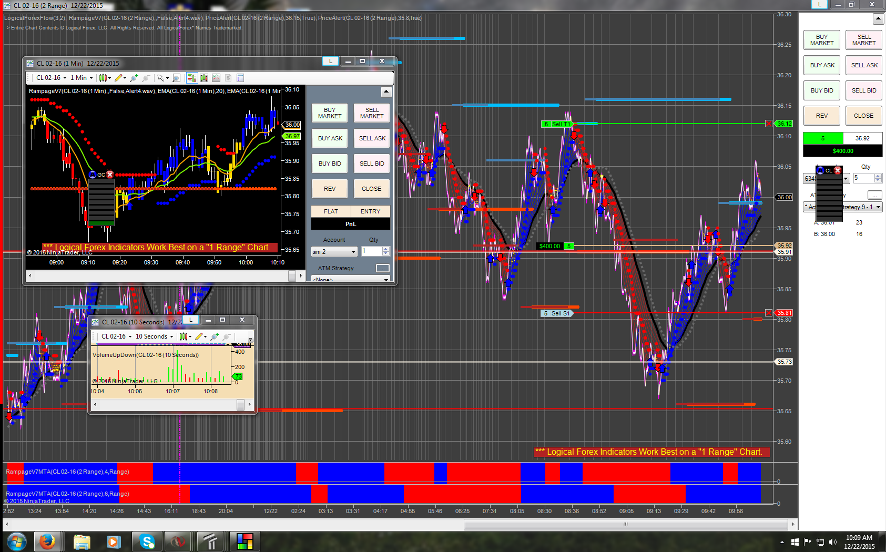This screenshot has width=886, height=552.
Task: Toggle link button L on the 10 Seconds chart window
Action: [x=191, y=320]
